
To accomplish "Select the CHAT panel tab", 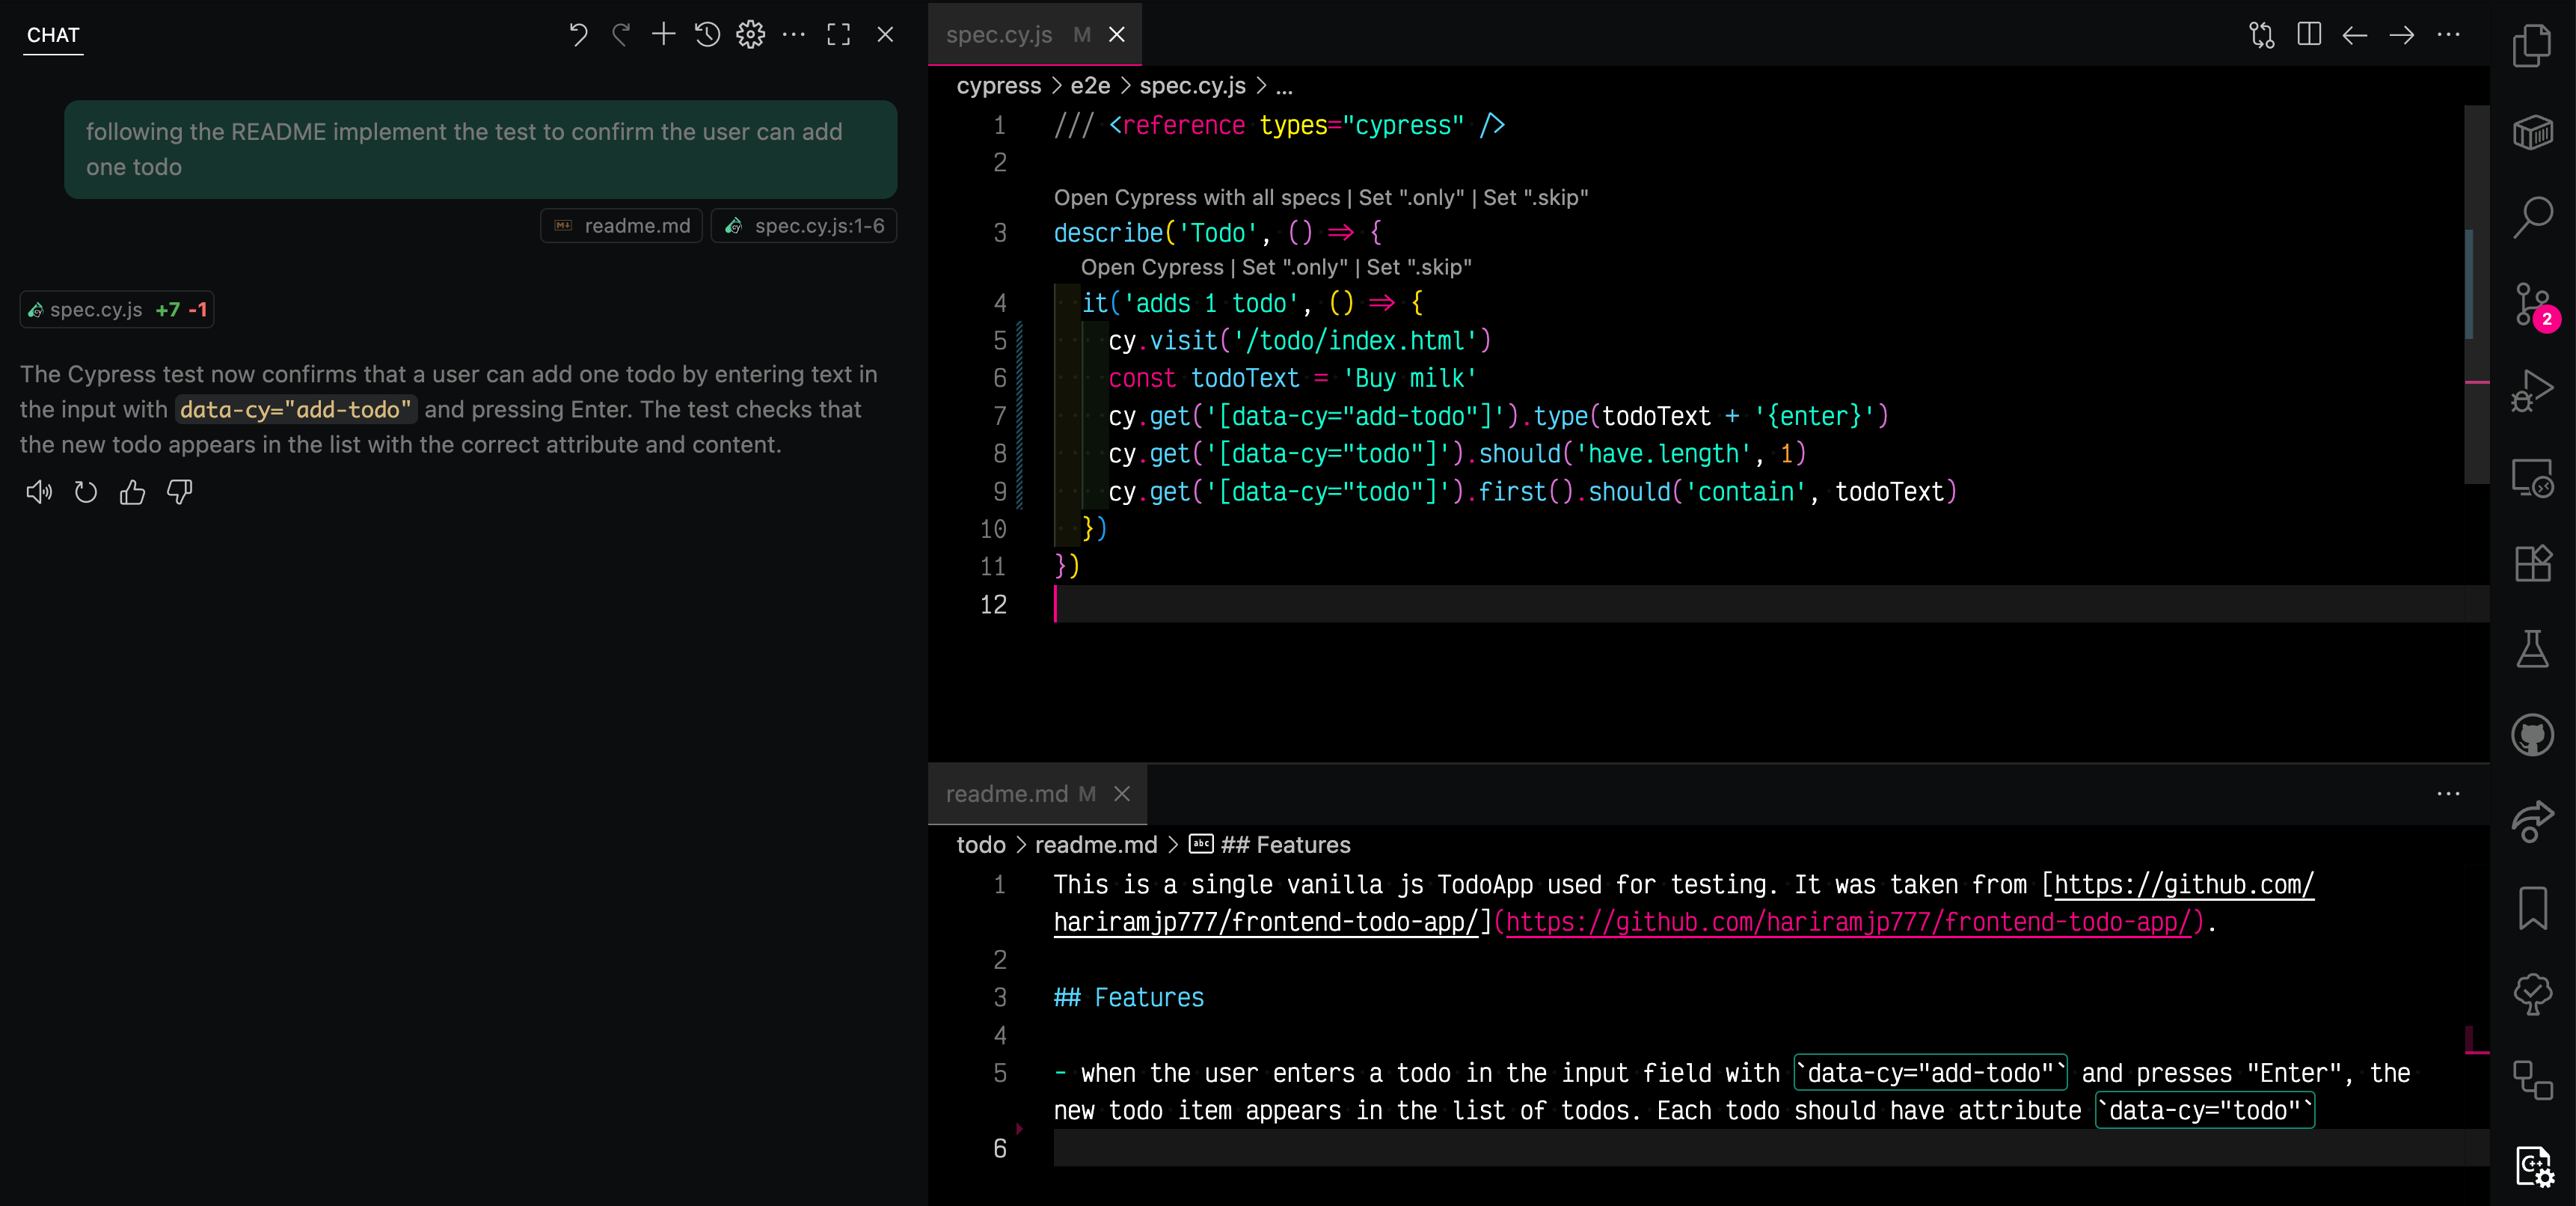I will click(x=53, y=35).
